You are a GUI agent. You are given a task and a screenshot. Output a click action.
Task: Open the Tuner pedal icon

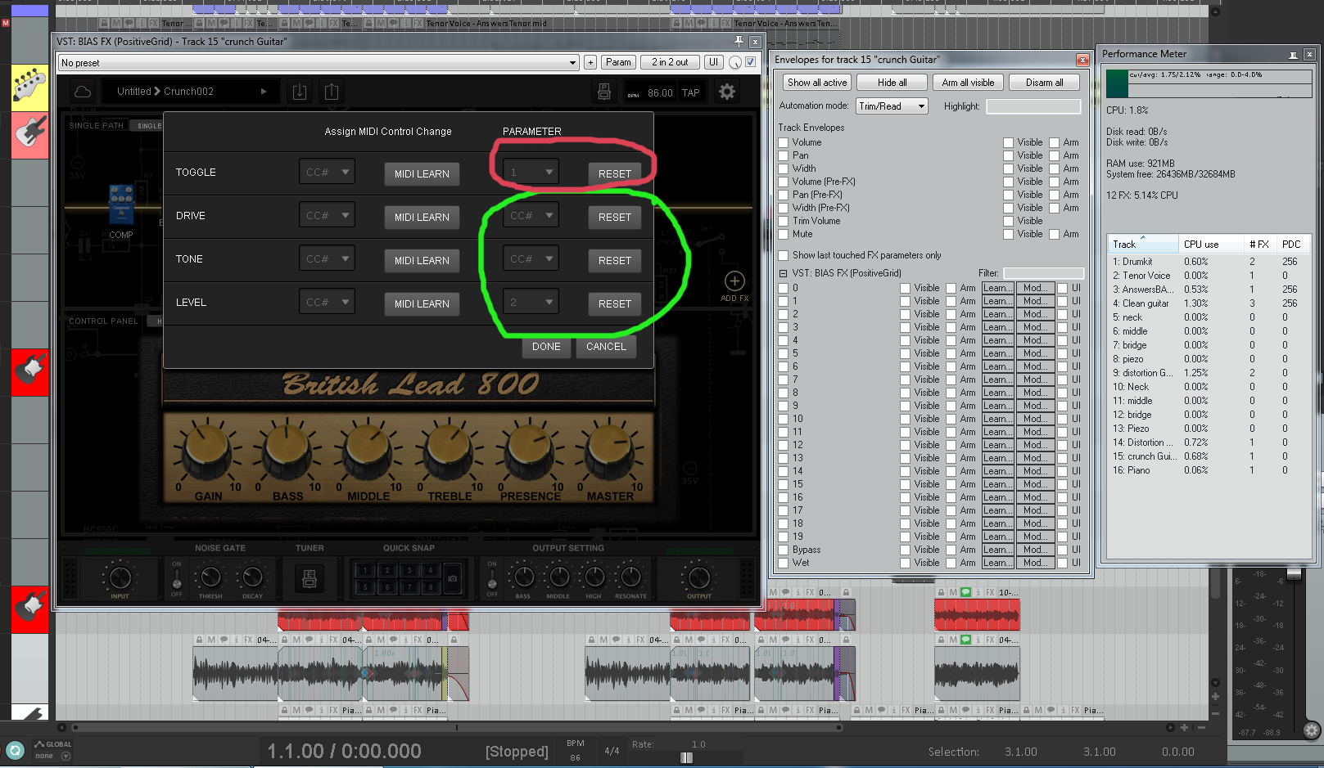(x=310, y=579)
